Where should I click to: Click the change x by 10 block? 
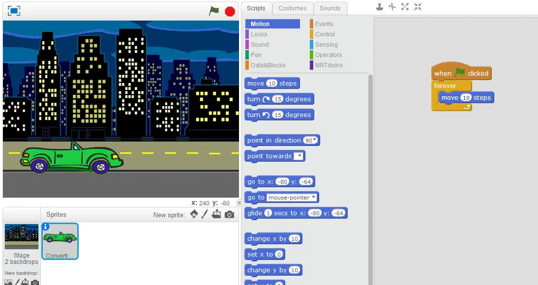(x=273, y=239)
